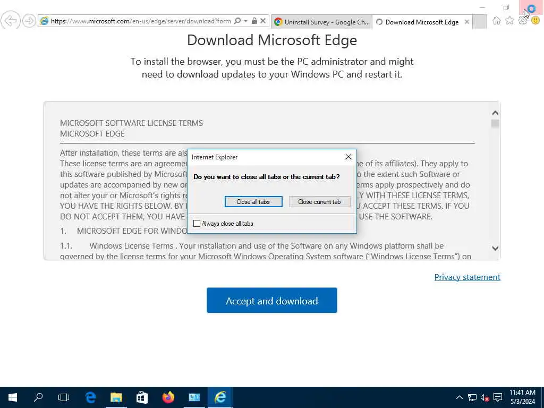Open Server Manager taskbar icon
544x408 pixels.
click(x=194, y=397)
